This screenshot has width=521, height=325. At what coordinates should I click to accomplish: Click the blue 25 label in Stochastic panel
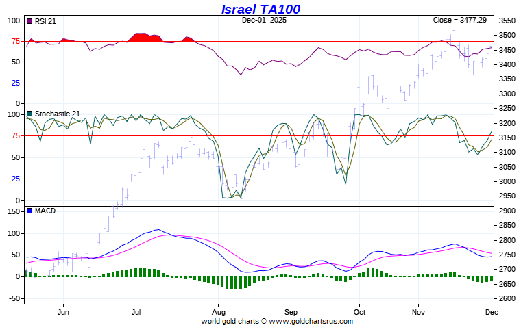(16, 179)
